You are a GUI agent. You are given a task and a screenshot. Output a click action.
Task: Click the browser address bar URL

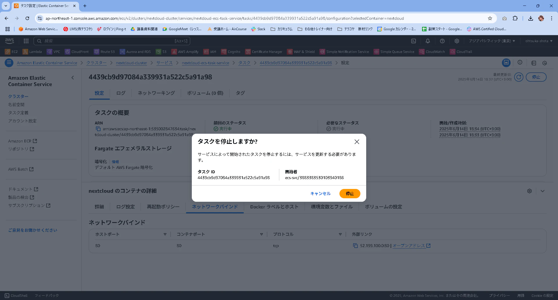tap(225, 18)
